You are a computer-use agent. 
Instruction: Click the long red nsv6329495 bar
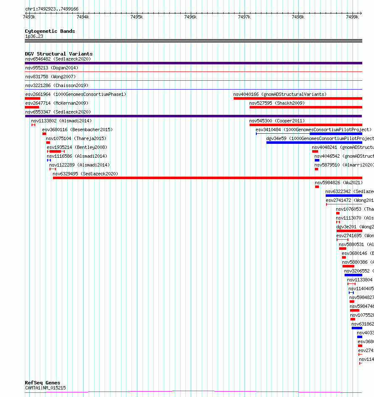(208, 178)
